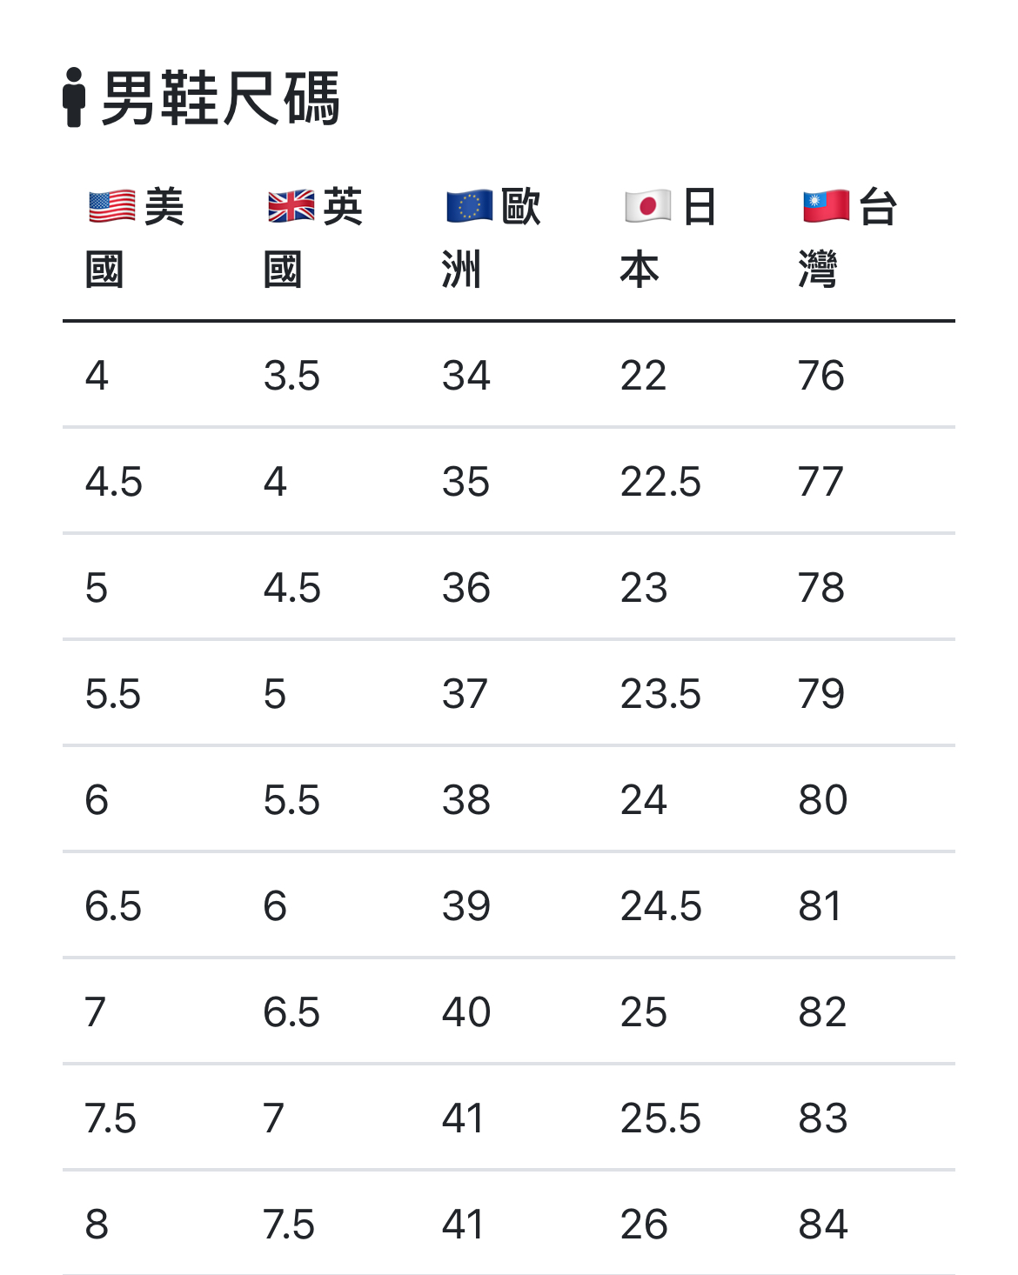Click the US flag icon
1018x1275 pixels.
pyautogui.click(x=112, y=207)
